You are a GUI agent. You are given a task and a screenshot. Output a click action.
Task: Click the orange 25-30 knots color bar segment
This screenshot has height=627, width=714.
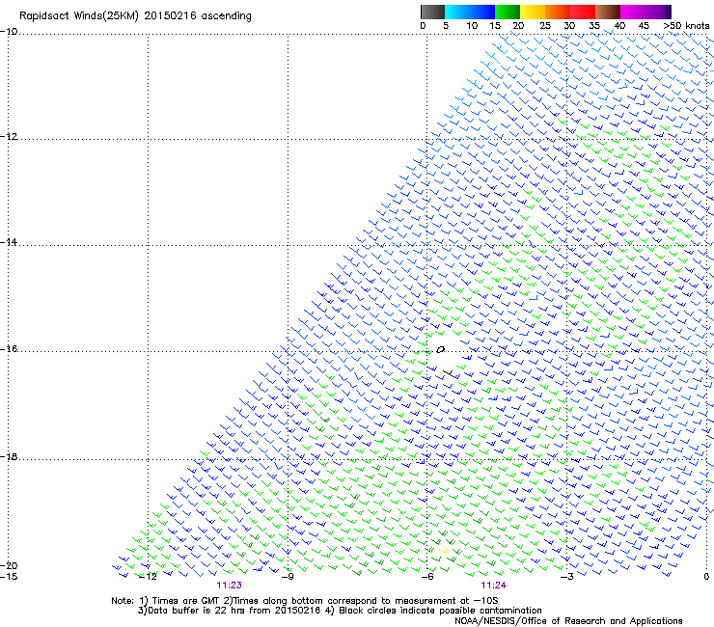click(558, 12)
